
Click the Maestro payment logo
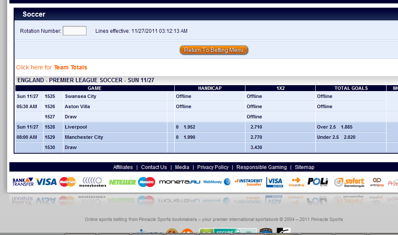(147, 182)
